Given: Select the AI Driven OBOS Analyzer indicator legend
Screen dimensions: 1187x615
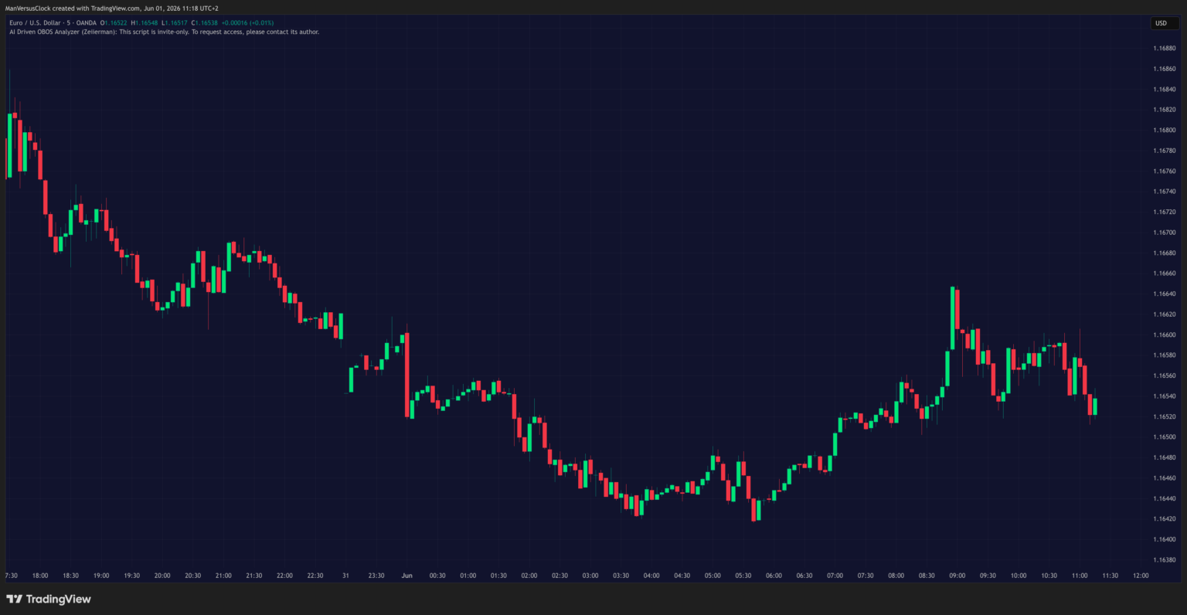Looking at the screenshot, I should pyautogui.click(x=164, y=32).
